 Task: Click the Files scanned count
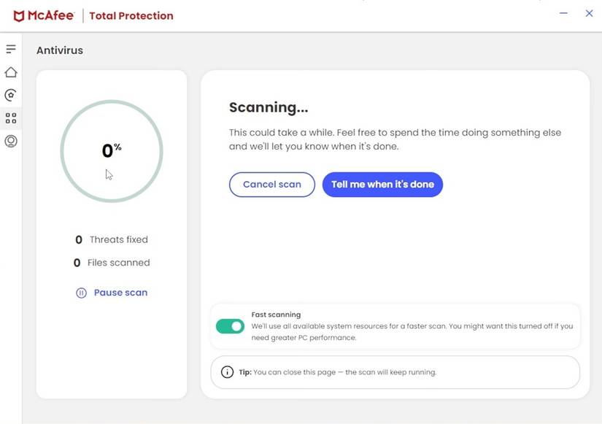coord(113,262)
